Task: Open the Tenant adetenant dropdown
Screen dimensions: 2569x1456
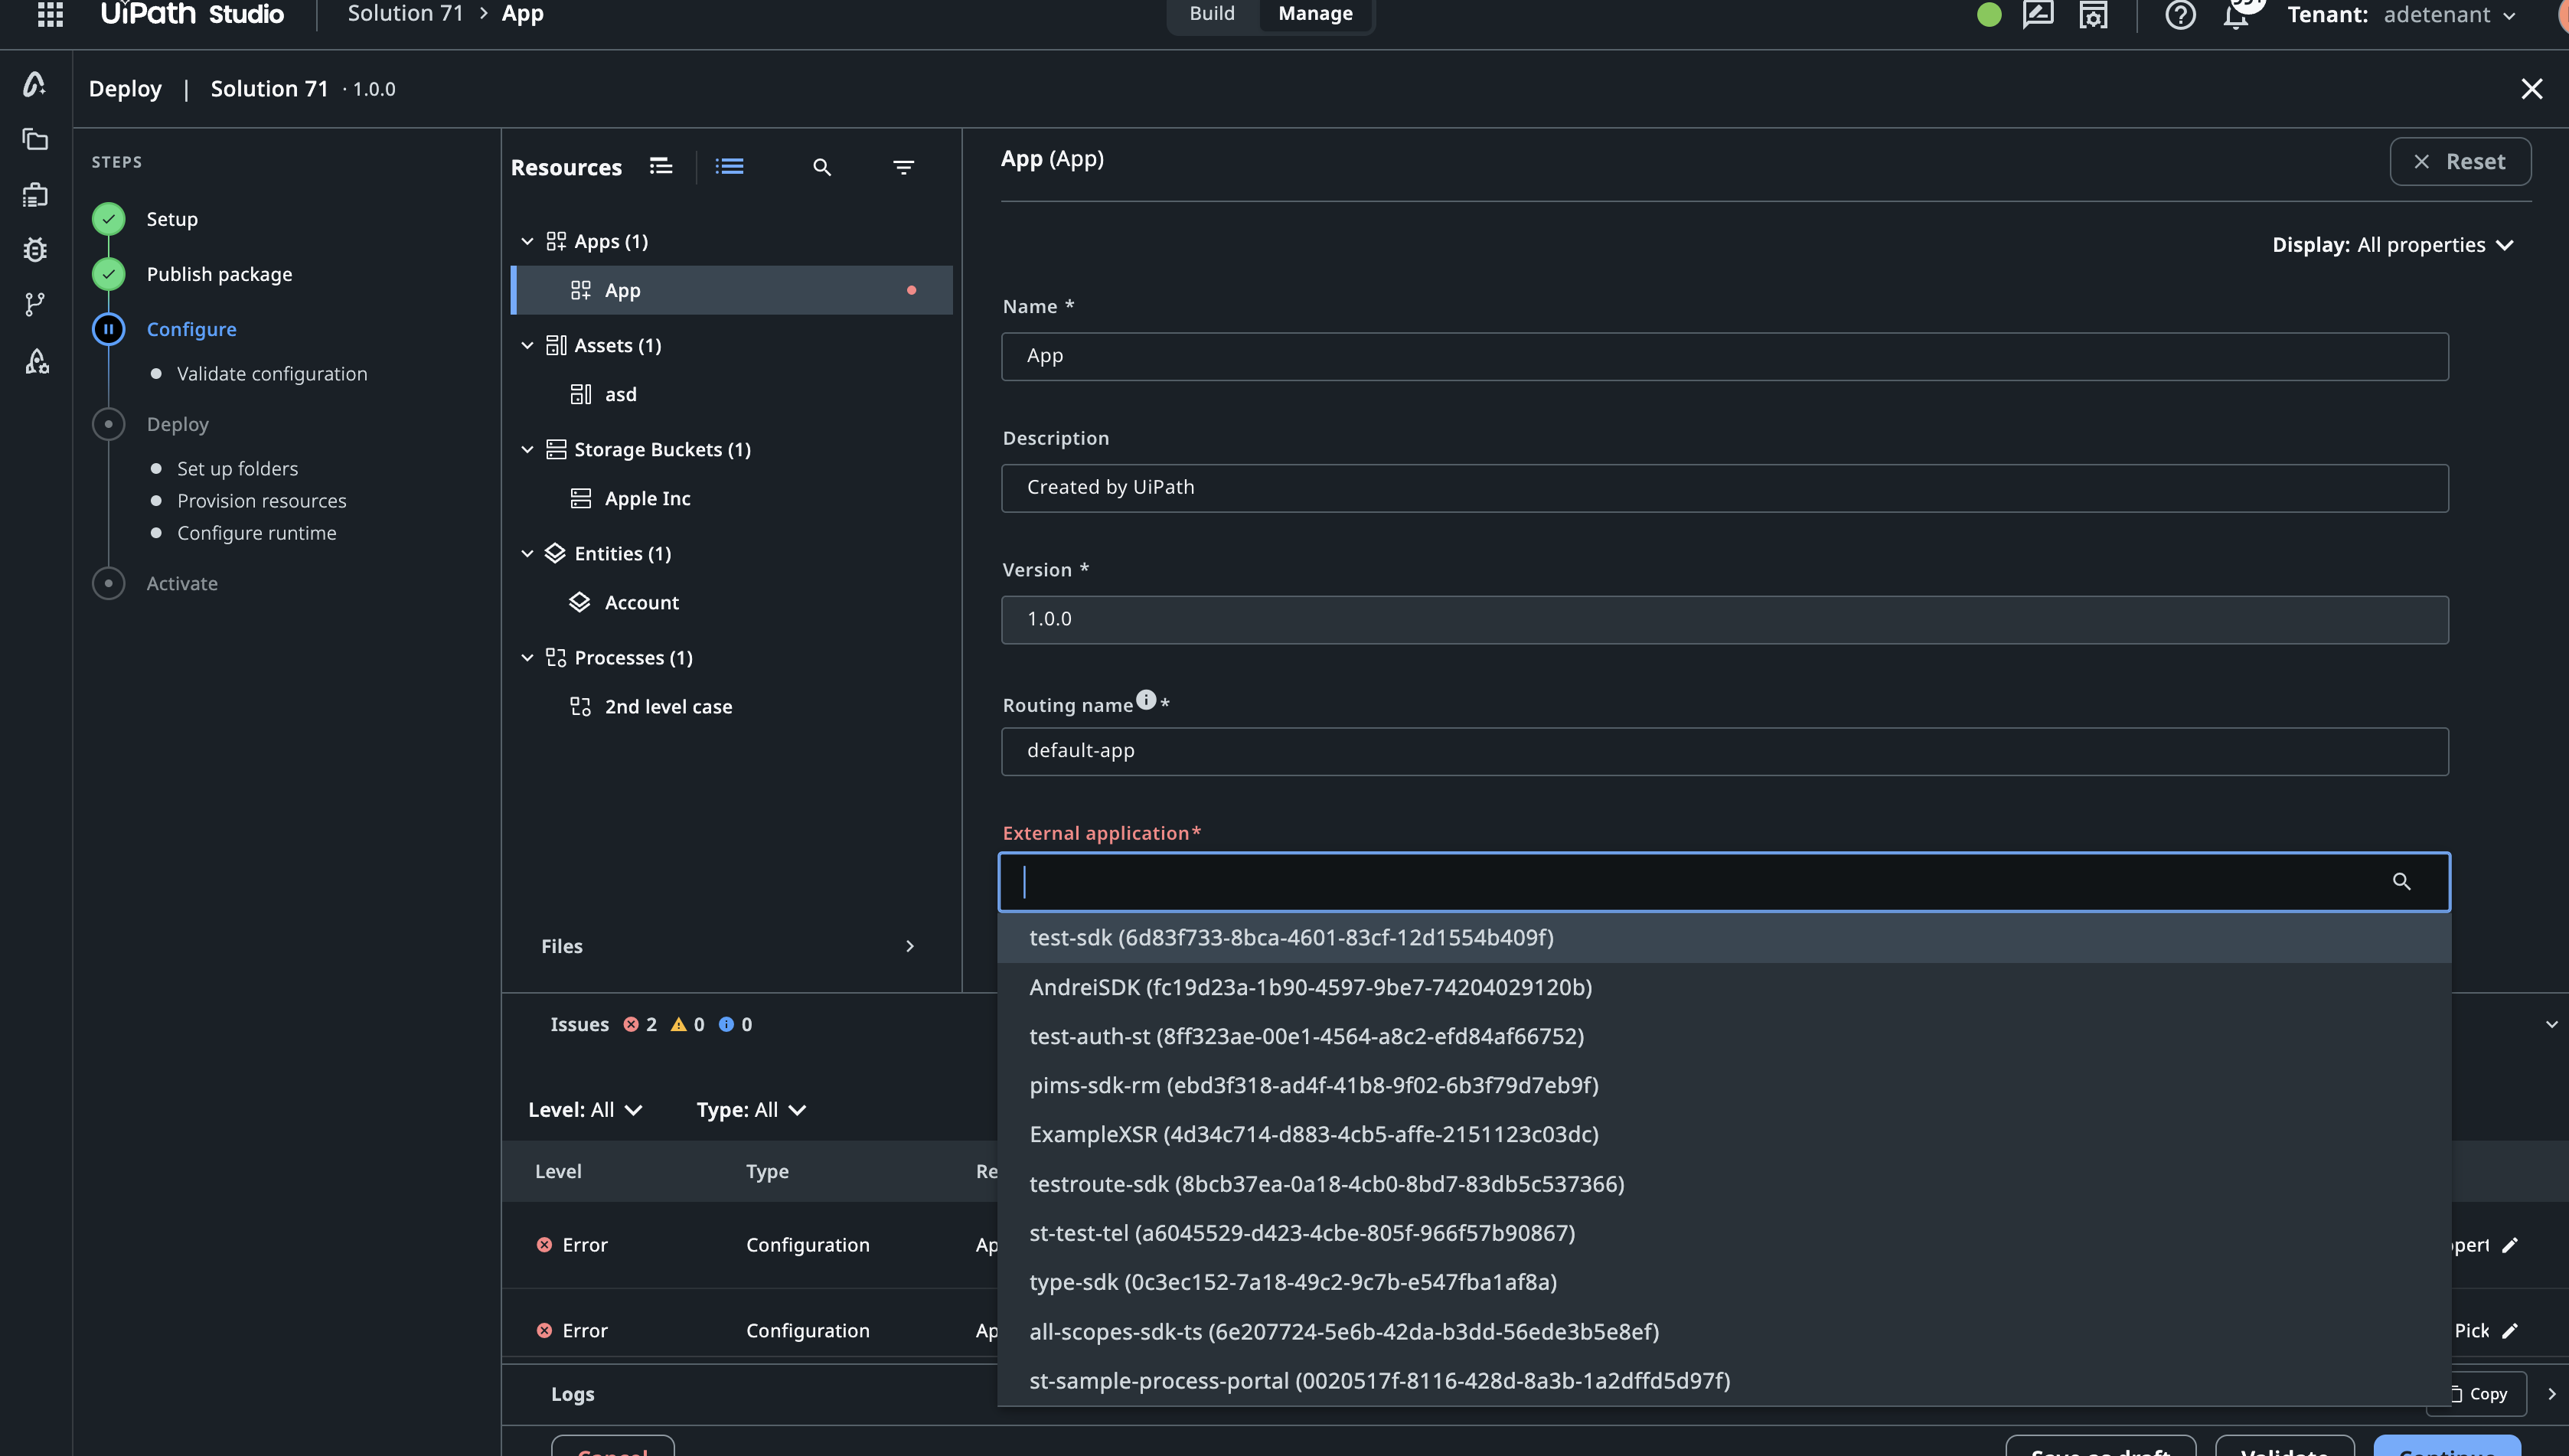Action: tap(2401, 14)
